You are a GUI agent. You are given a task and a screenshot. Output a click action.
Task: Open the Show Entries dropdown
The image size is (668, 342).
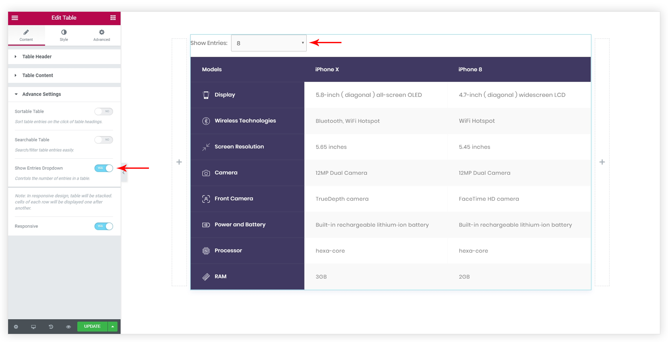pos(269,43)
